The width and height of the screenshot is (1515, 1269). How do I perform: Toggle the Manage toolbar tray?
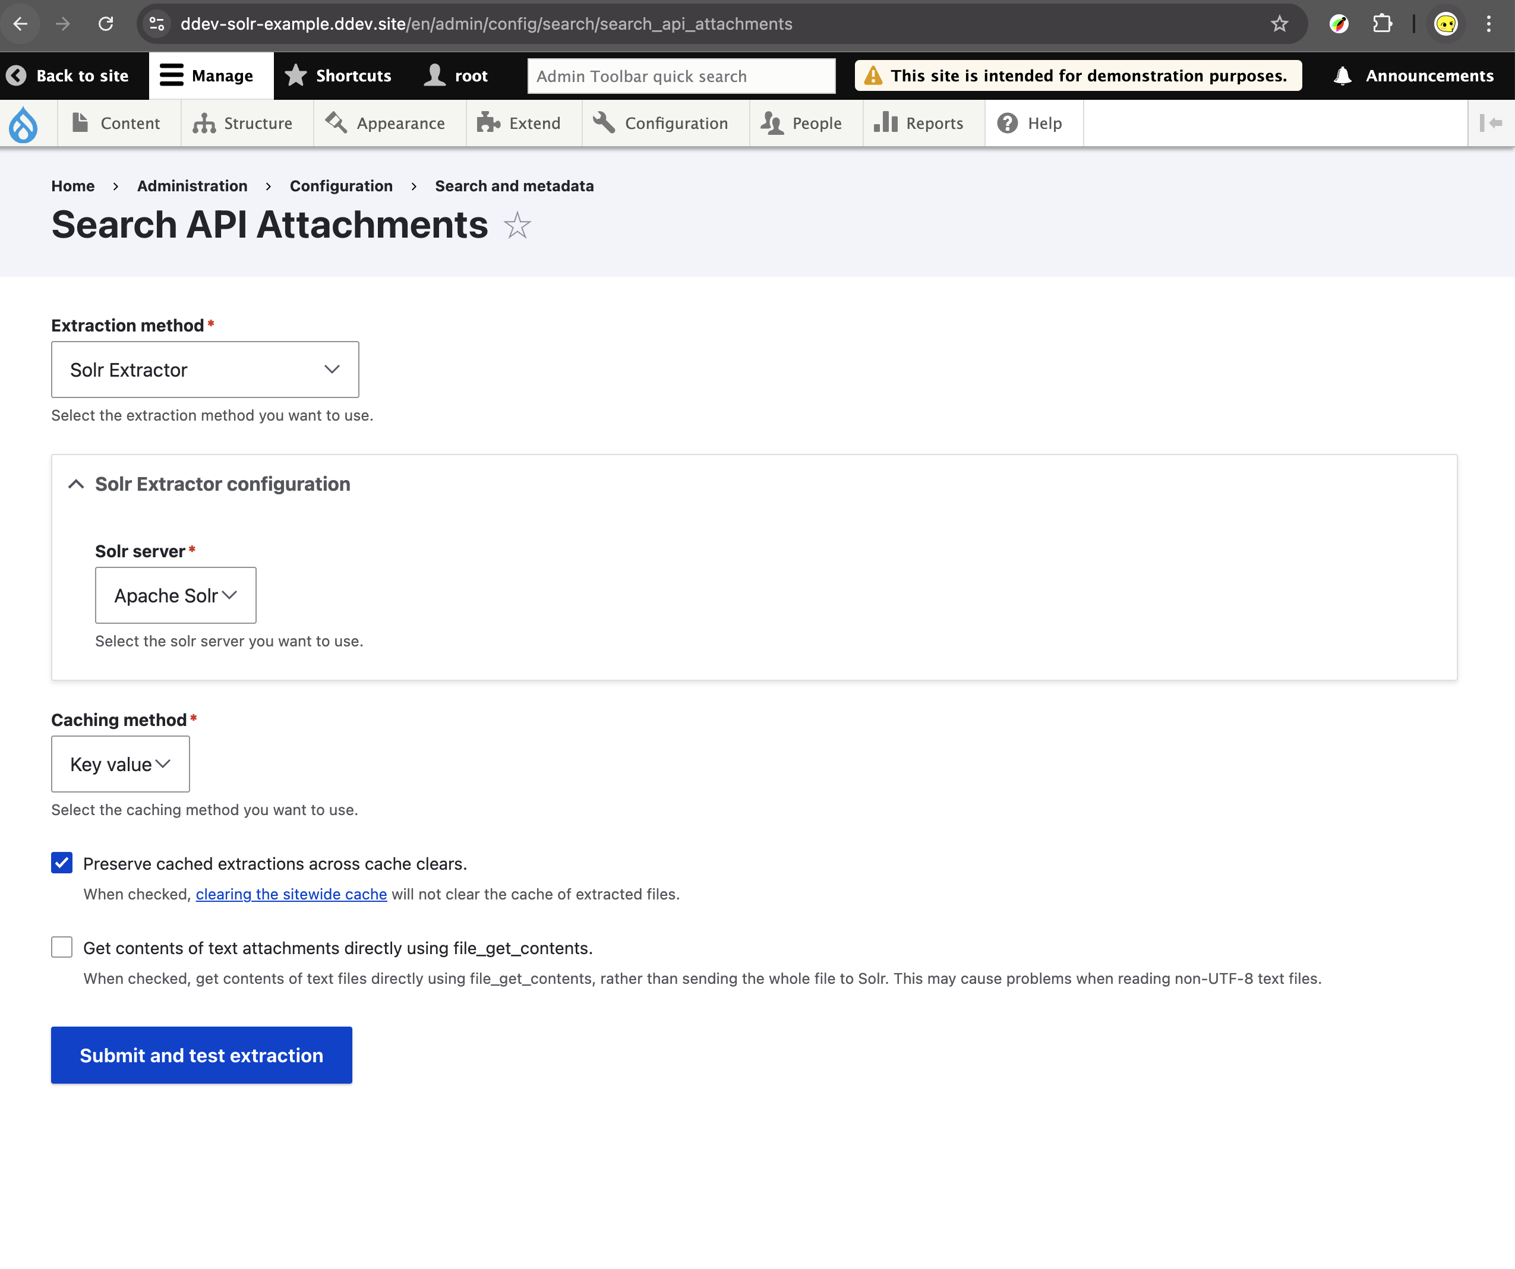point(207,76)
